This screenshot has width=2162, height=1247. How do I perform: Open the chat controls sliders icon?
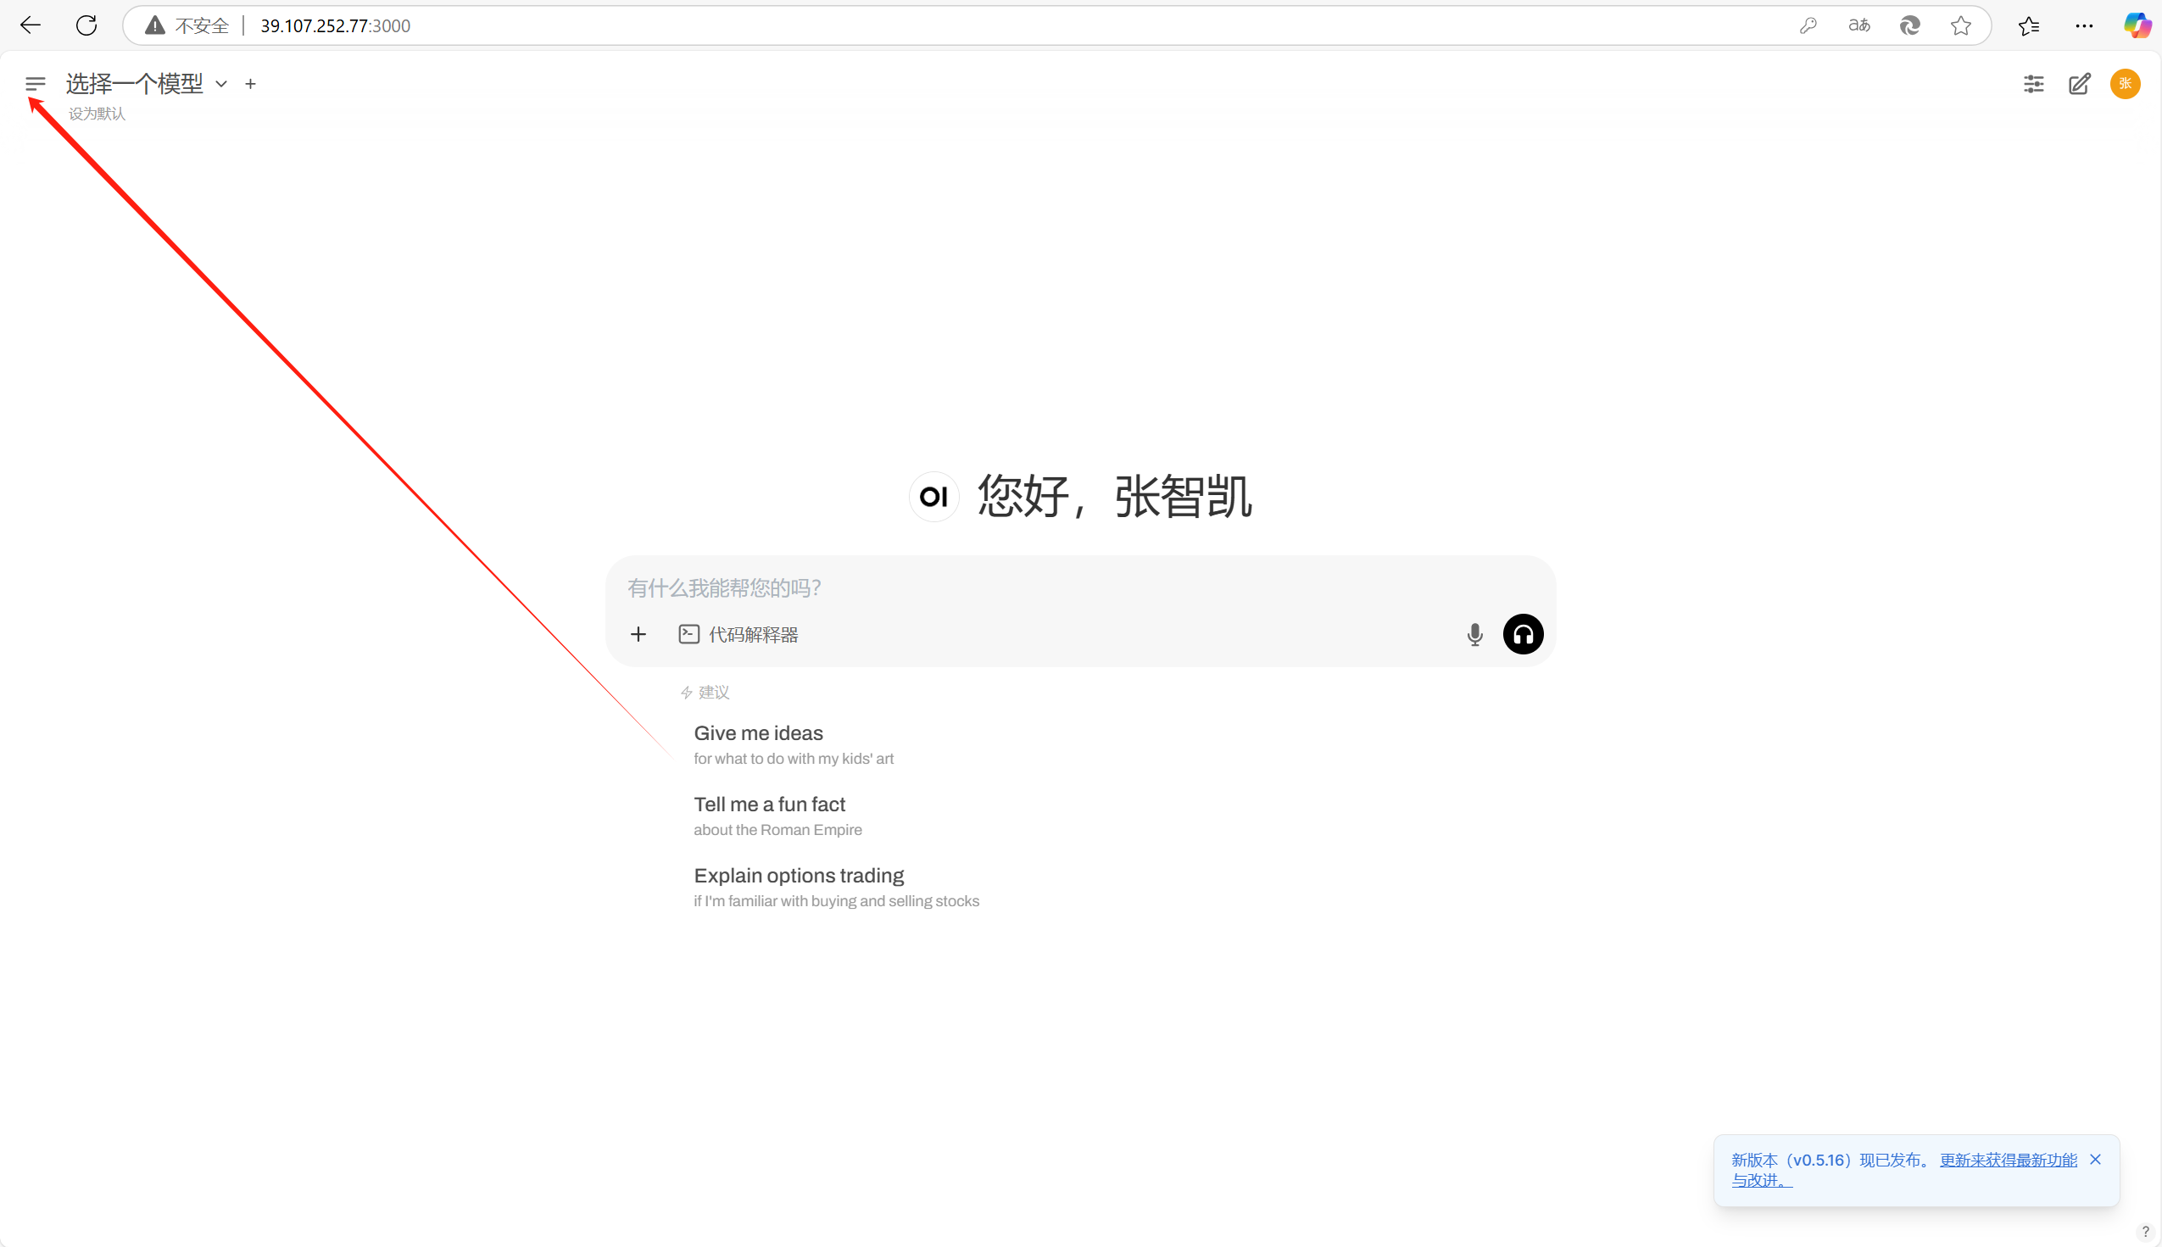coord(2033,84)
